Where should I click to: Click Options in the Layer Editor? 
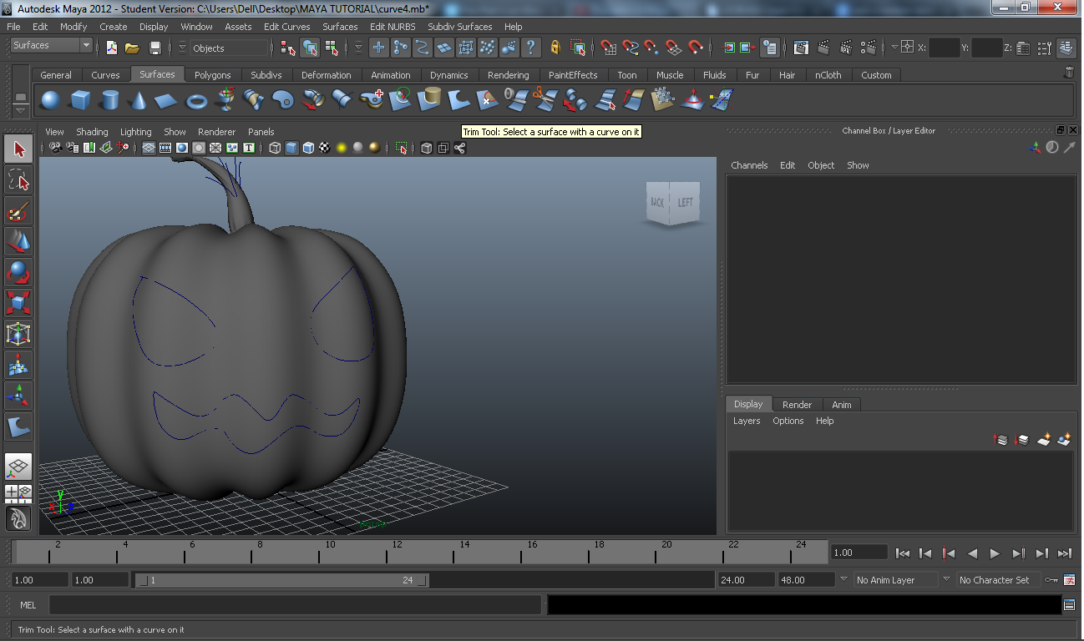point(788,421)
